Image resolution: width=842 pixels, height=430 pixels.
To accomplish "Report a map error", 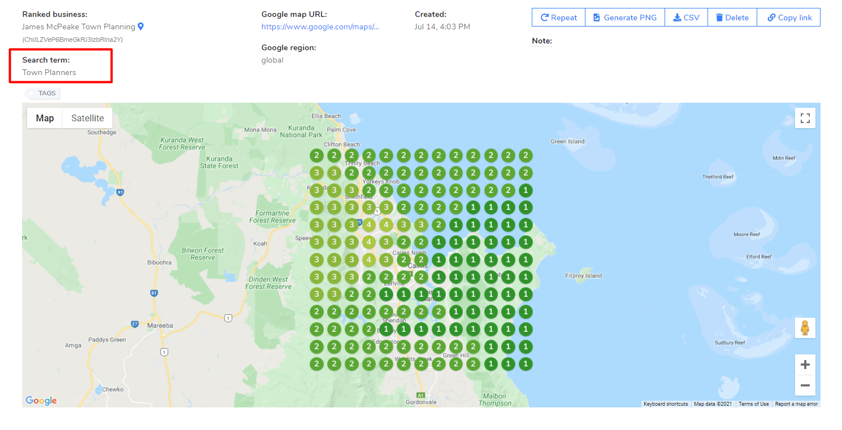I will click(x=796, y=404).
